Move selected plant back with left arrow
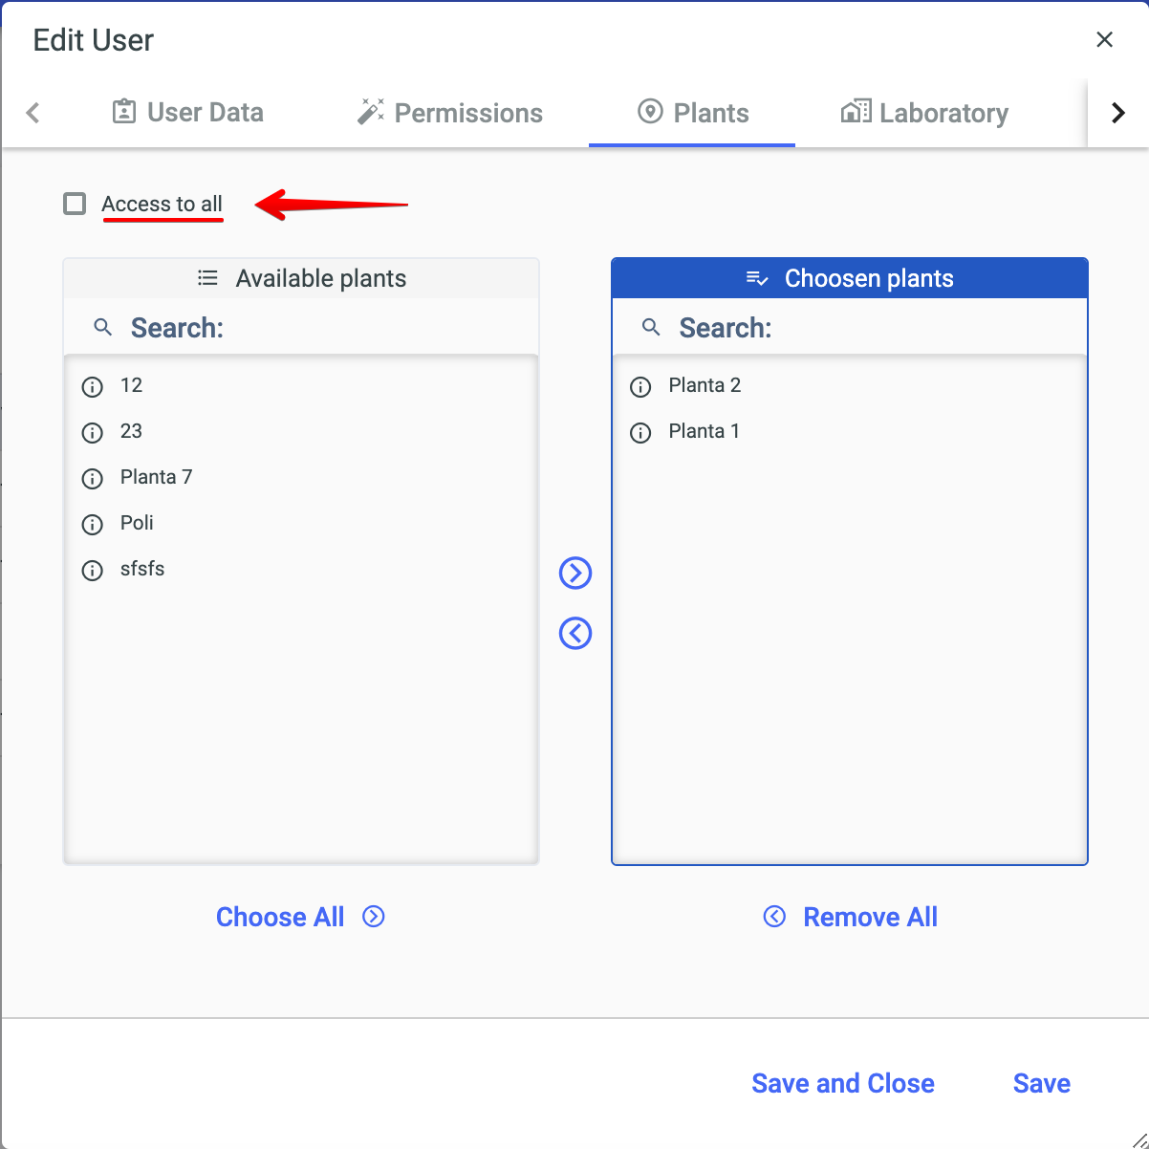This screenshot has height=1149, width=1149. click(x=575, y=633)
